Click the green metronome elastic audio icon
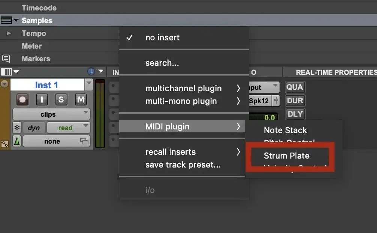This screenshot has width=377, height=233. click(17, 141)
